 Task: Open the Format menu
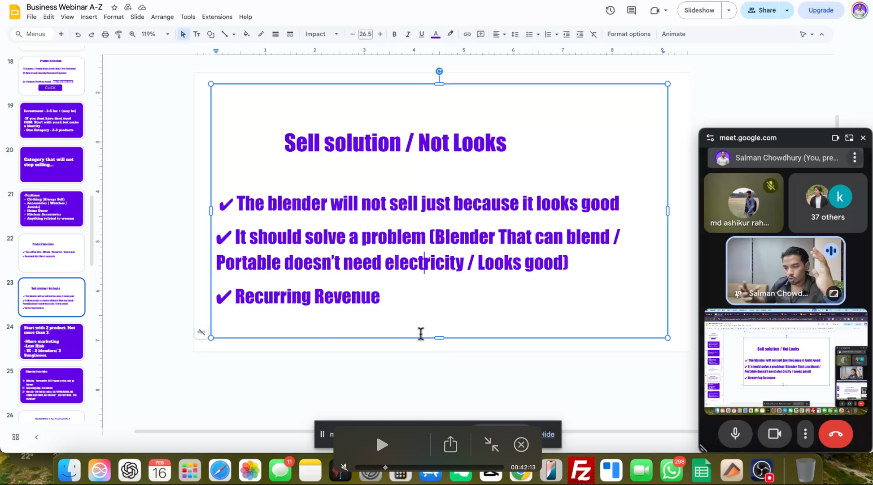113,17
